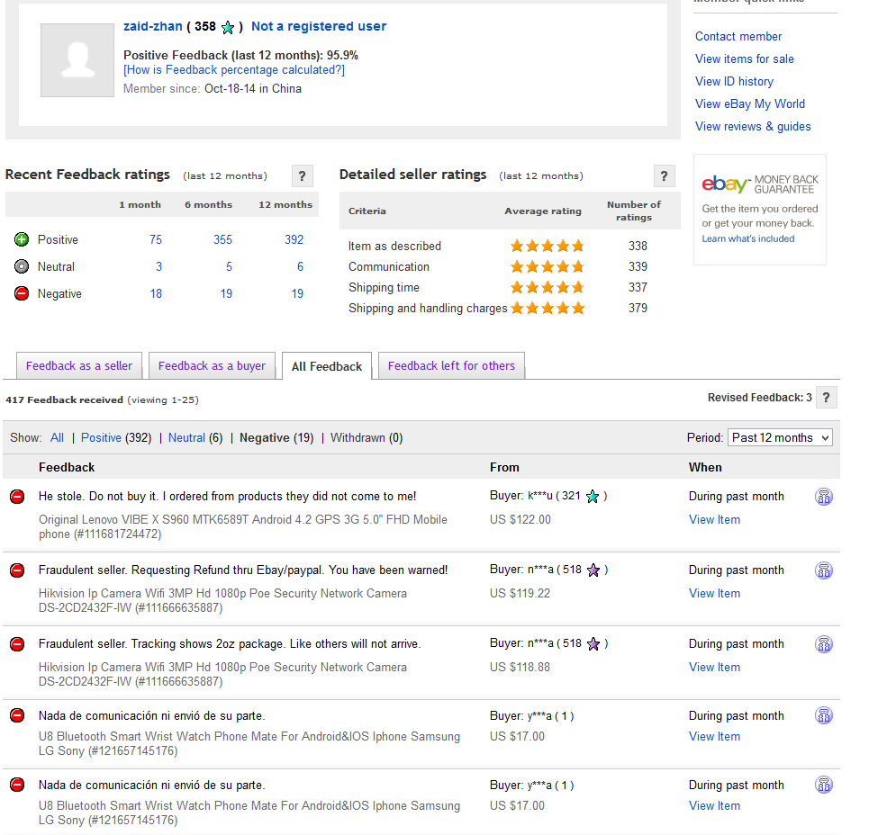878x835 pixels.
Task: Open 'How is Feedback percentage calculated?' link
Action: pyautogui.click(x=234, y=70)
